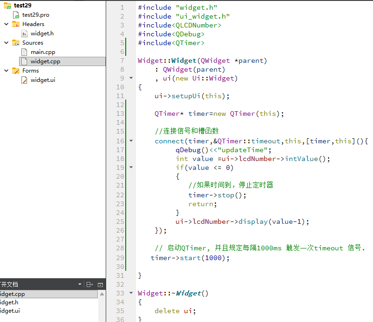Select the Sources folder label

(x=33, y=43)
